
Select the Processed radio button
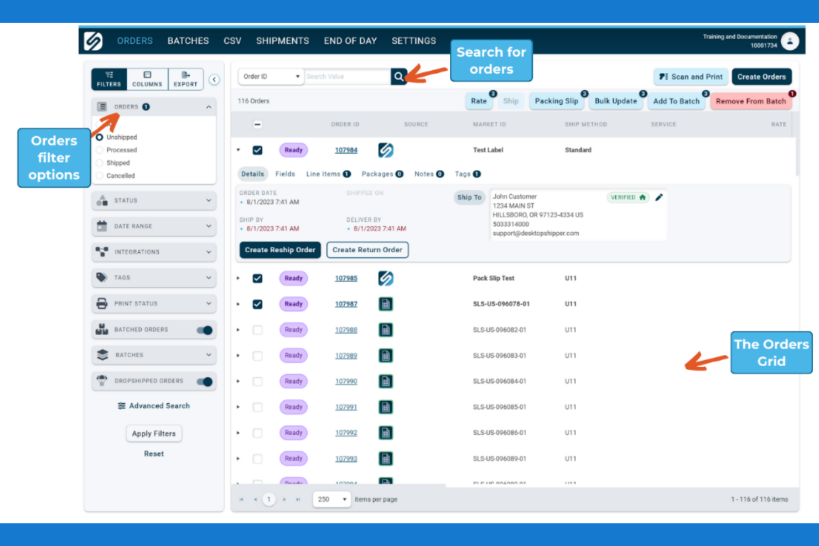click(100, 149)
